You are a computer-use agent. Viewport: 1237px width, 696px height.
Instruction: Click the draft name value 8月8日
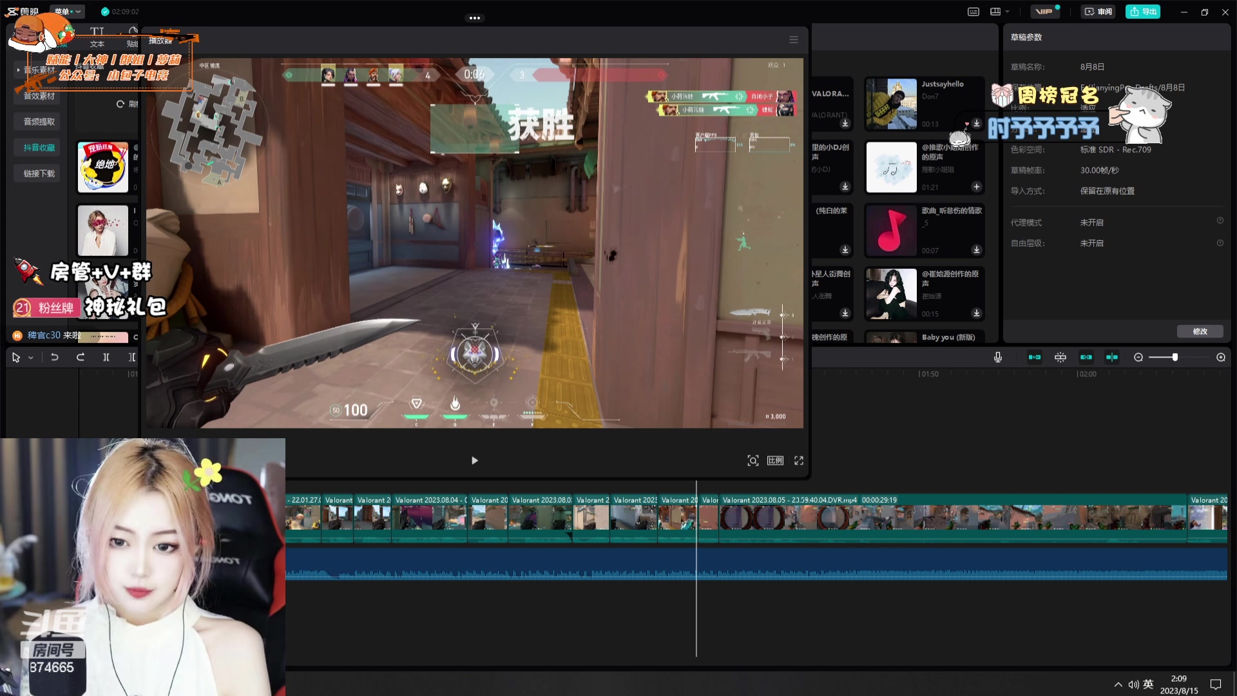(x=1092, y=67)
